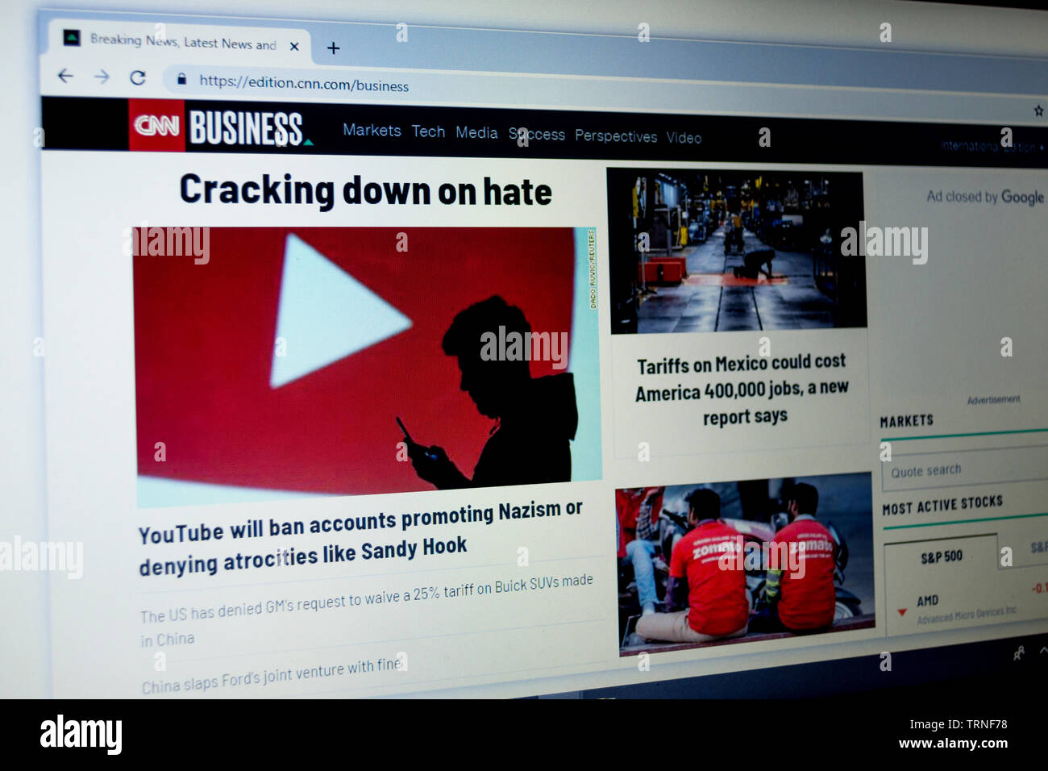
Task: Expand the International Edition dropdown
Action: click(x=992, y=147)
